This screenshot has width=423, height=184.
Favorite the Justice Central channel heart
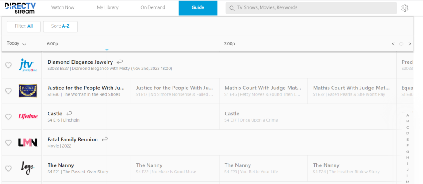(8, 91)
